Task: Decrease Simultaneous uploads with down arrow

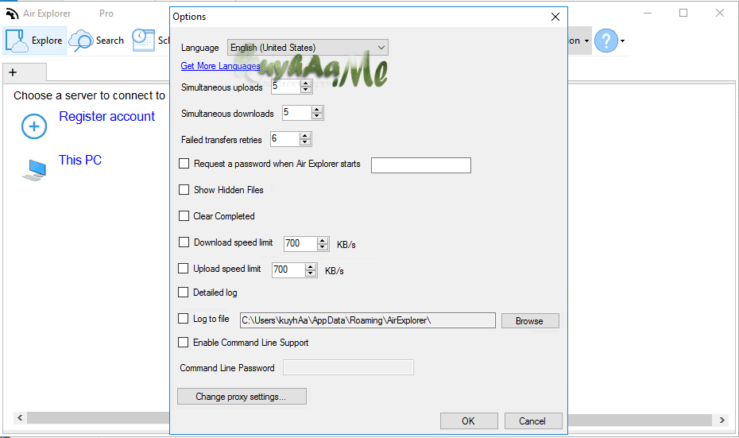Action: [x=306, y=90]
